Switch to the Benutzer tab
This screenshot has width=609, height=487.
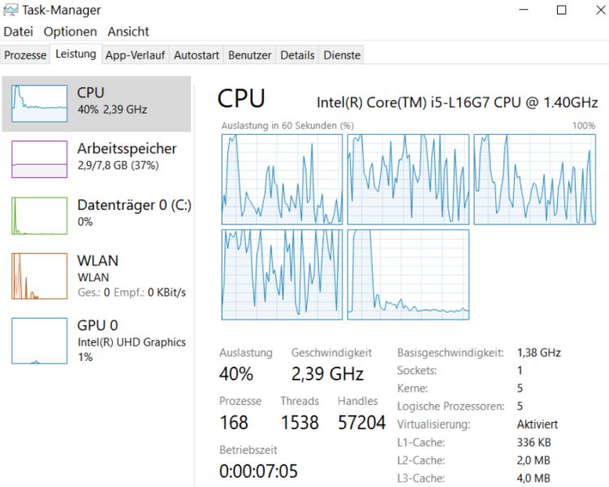point(250,54)
